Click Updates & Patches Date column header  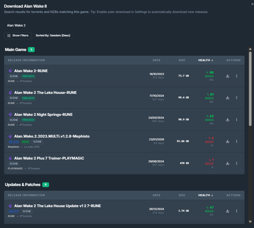coord(156,195)
